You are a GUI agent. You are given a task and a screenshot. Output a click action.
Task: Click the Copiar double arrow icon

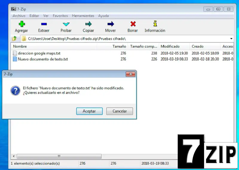88,24
